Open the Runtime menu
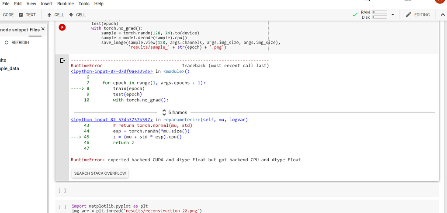Image resolution: width=447 pixels, height=213 pixels. click(x=66, y=3)
